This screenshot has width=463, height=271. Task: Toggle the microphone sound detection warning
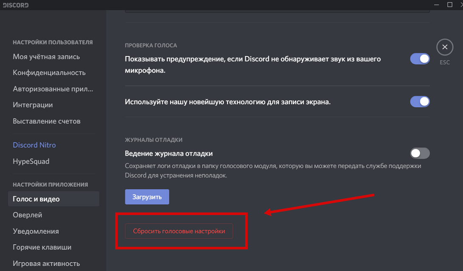point(420,59)
